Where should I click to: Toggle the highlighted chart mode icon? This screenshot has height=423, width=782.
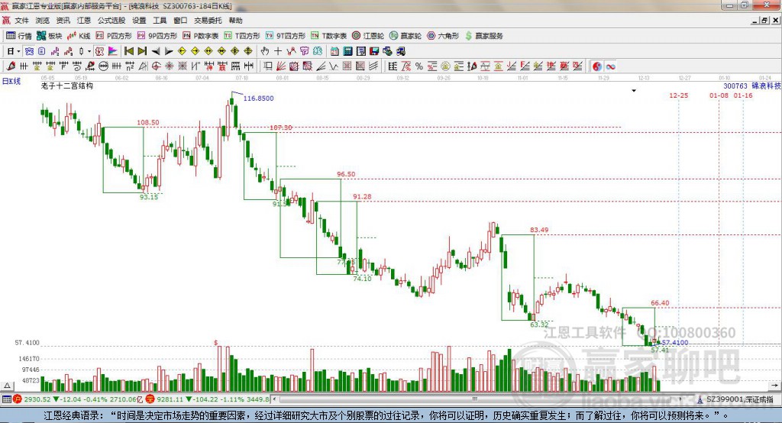point(29,51)
